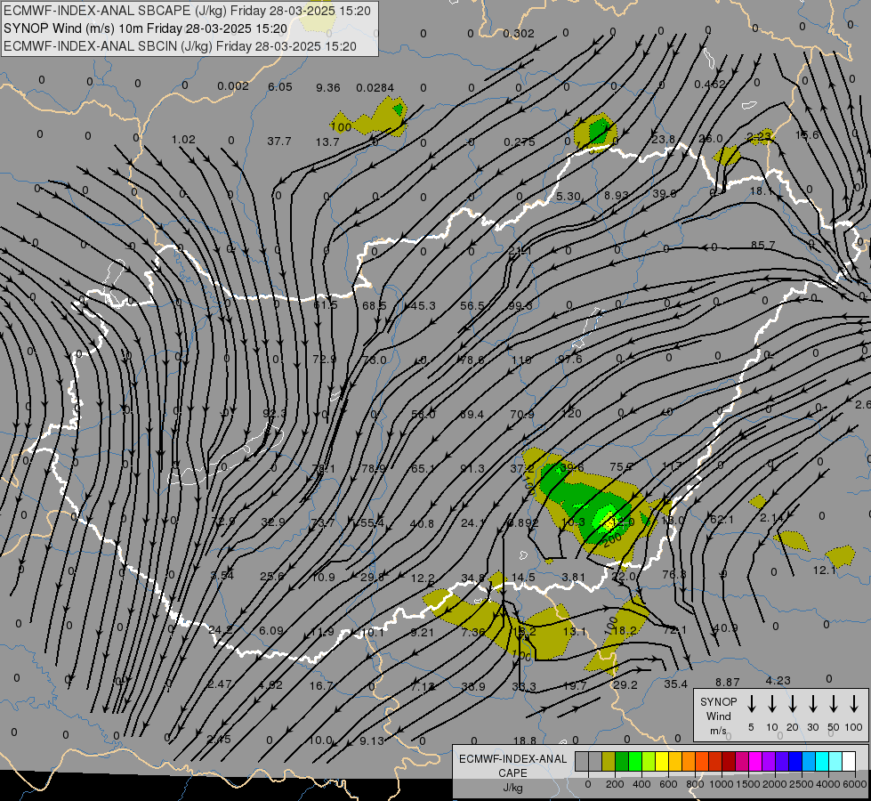Click the wind arrow above 5 m/s
This screenshot has width=871, height=801.
pyautogui.click(x=751, y=704)
